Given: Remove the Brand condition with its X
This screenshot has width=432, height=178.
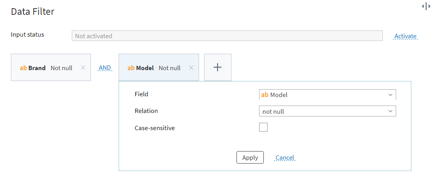Looking at the screenshot, I should [x=83, y=68].
